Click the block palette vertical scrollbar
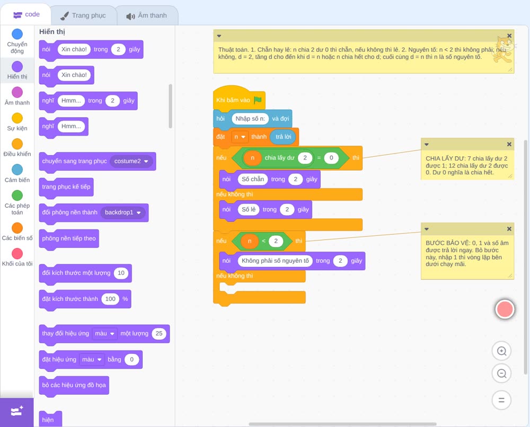The width and height of the screenshot is (530, 427). click(170, 106)
